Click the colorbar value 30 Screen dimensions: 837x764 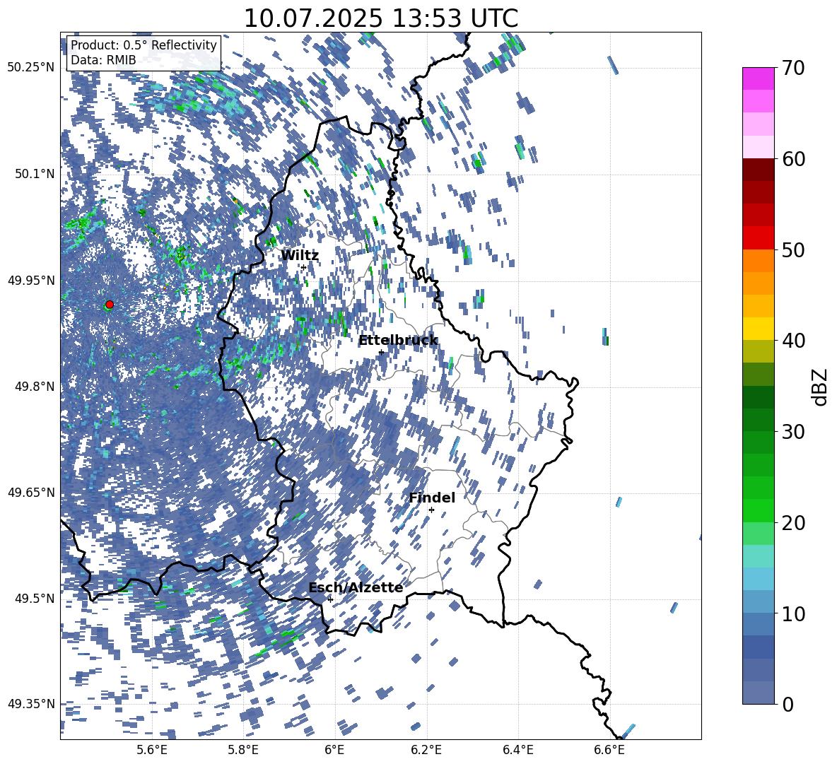coord(794,431)
